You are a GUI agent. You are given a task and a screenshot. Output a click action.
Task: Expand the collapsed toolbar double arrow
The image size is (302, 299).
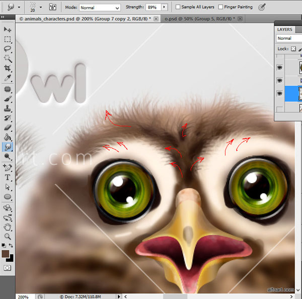click(x=3, y=17)
